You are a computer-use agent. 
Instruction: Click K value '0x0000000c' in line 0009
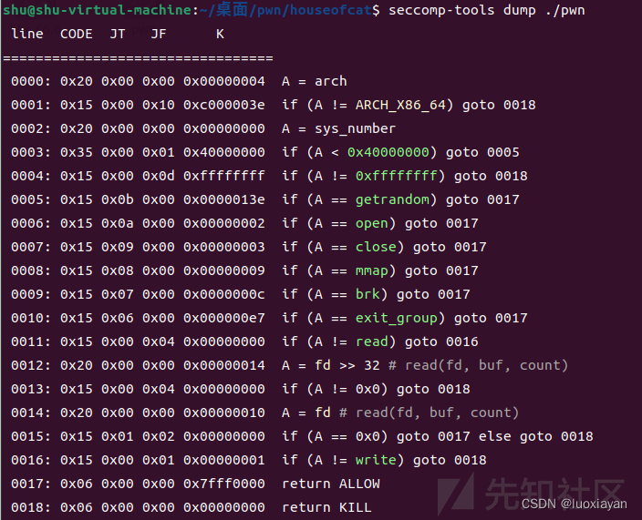[x=224, y=294]
